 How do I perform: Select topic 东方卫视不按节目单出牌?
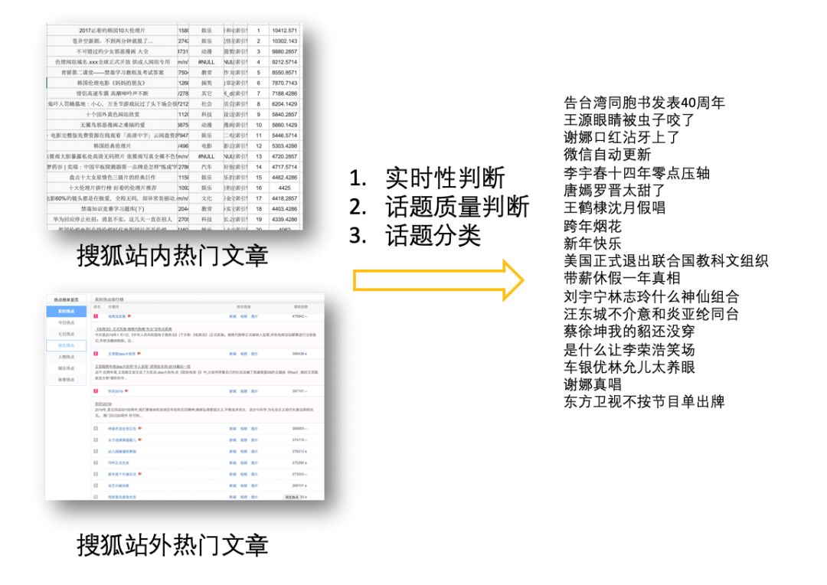[x=644, y=401]
